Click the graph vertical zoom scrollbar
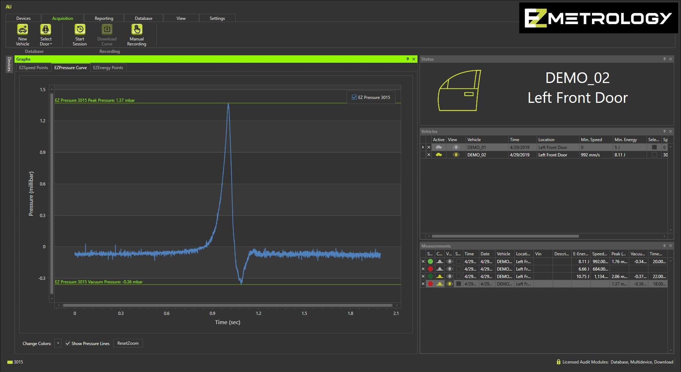This screenshot has height=372, width=681. (x=52, y=193)
